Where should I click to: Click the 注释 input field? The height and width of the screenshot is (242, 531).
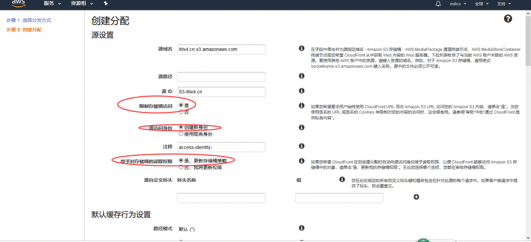221,147
